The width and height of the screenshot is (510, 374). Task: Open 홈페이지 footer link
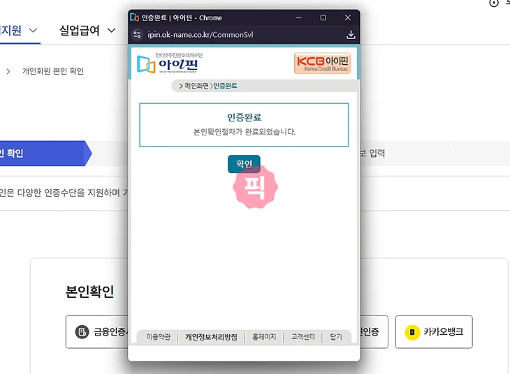(x=264, y=336)
